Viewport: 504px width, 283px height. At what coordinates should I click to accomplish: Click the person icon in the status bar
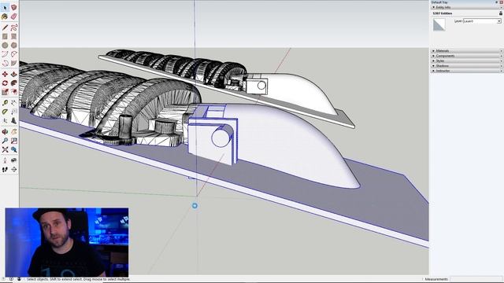click(19, 279)
